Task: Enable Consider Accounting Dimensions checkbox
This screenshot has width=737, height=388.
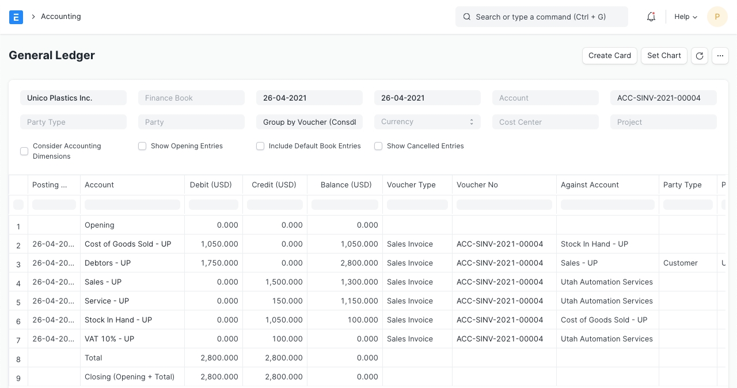Action: click(x=24, y=151)
